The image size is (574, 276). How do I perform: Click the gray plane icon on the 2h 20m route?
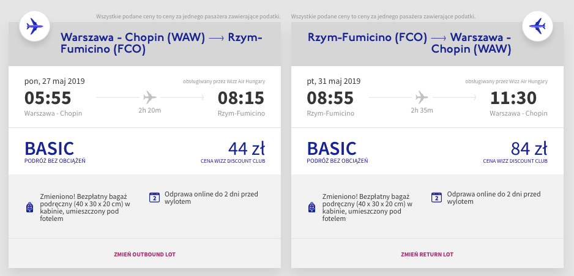click(149, 97)
